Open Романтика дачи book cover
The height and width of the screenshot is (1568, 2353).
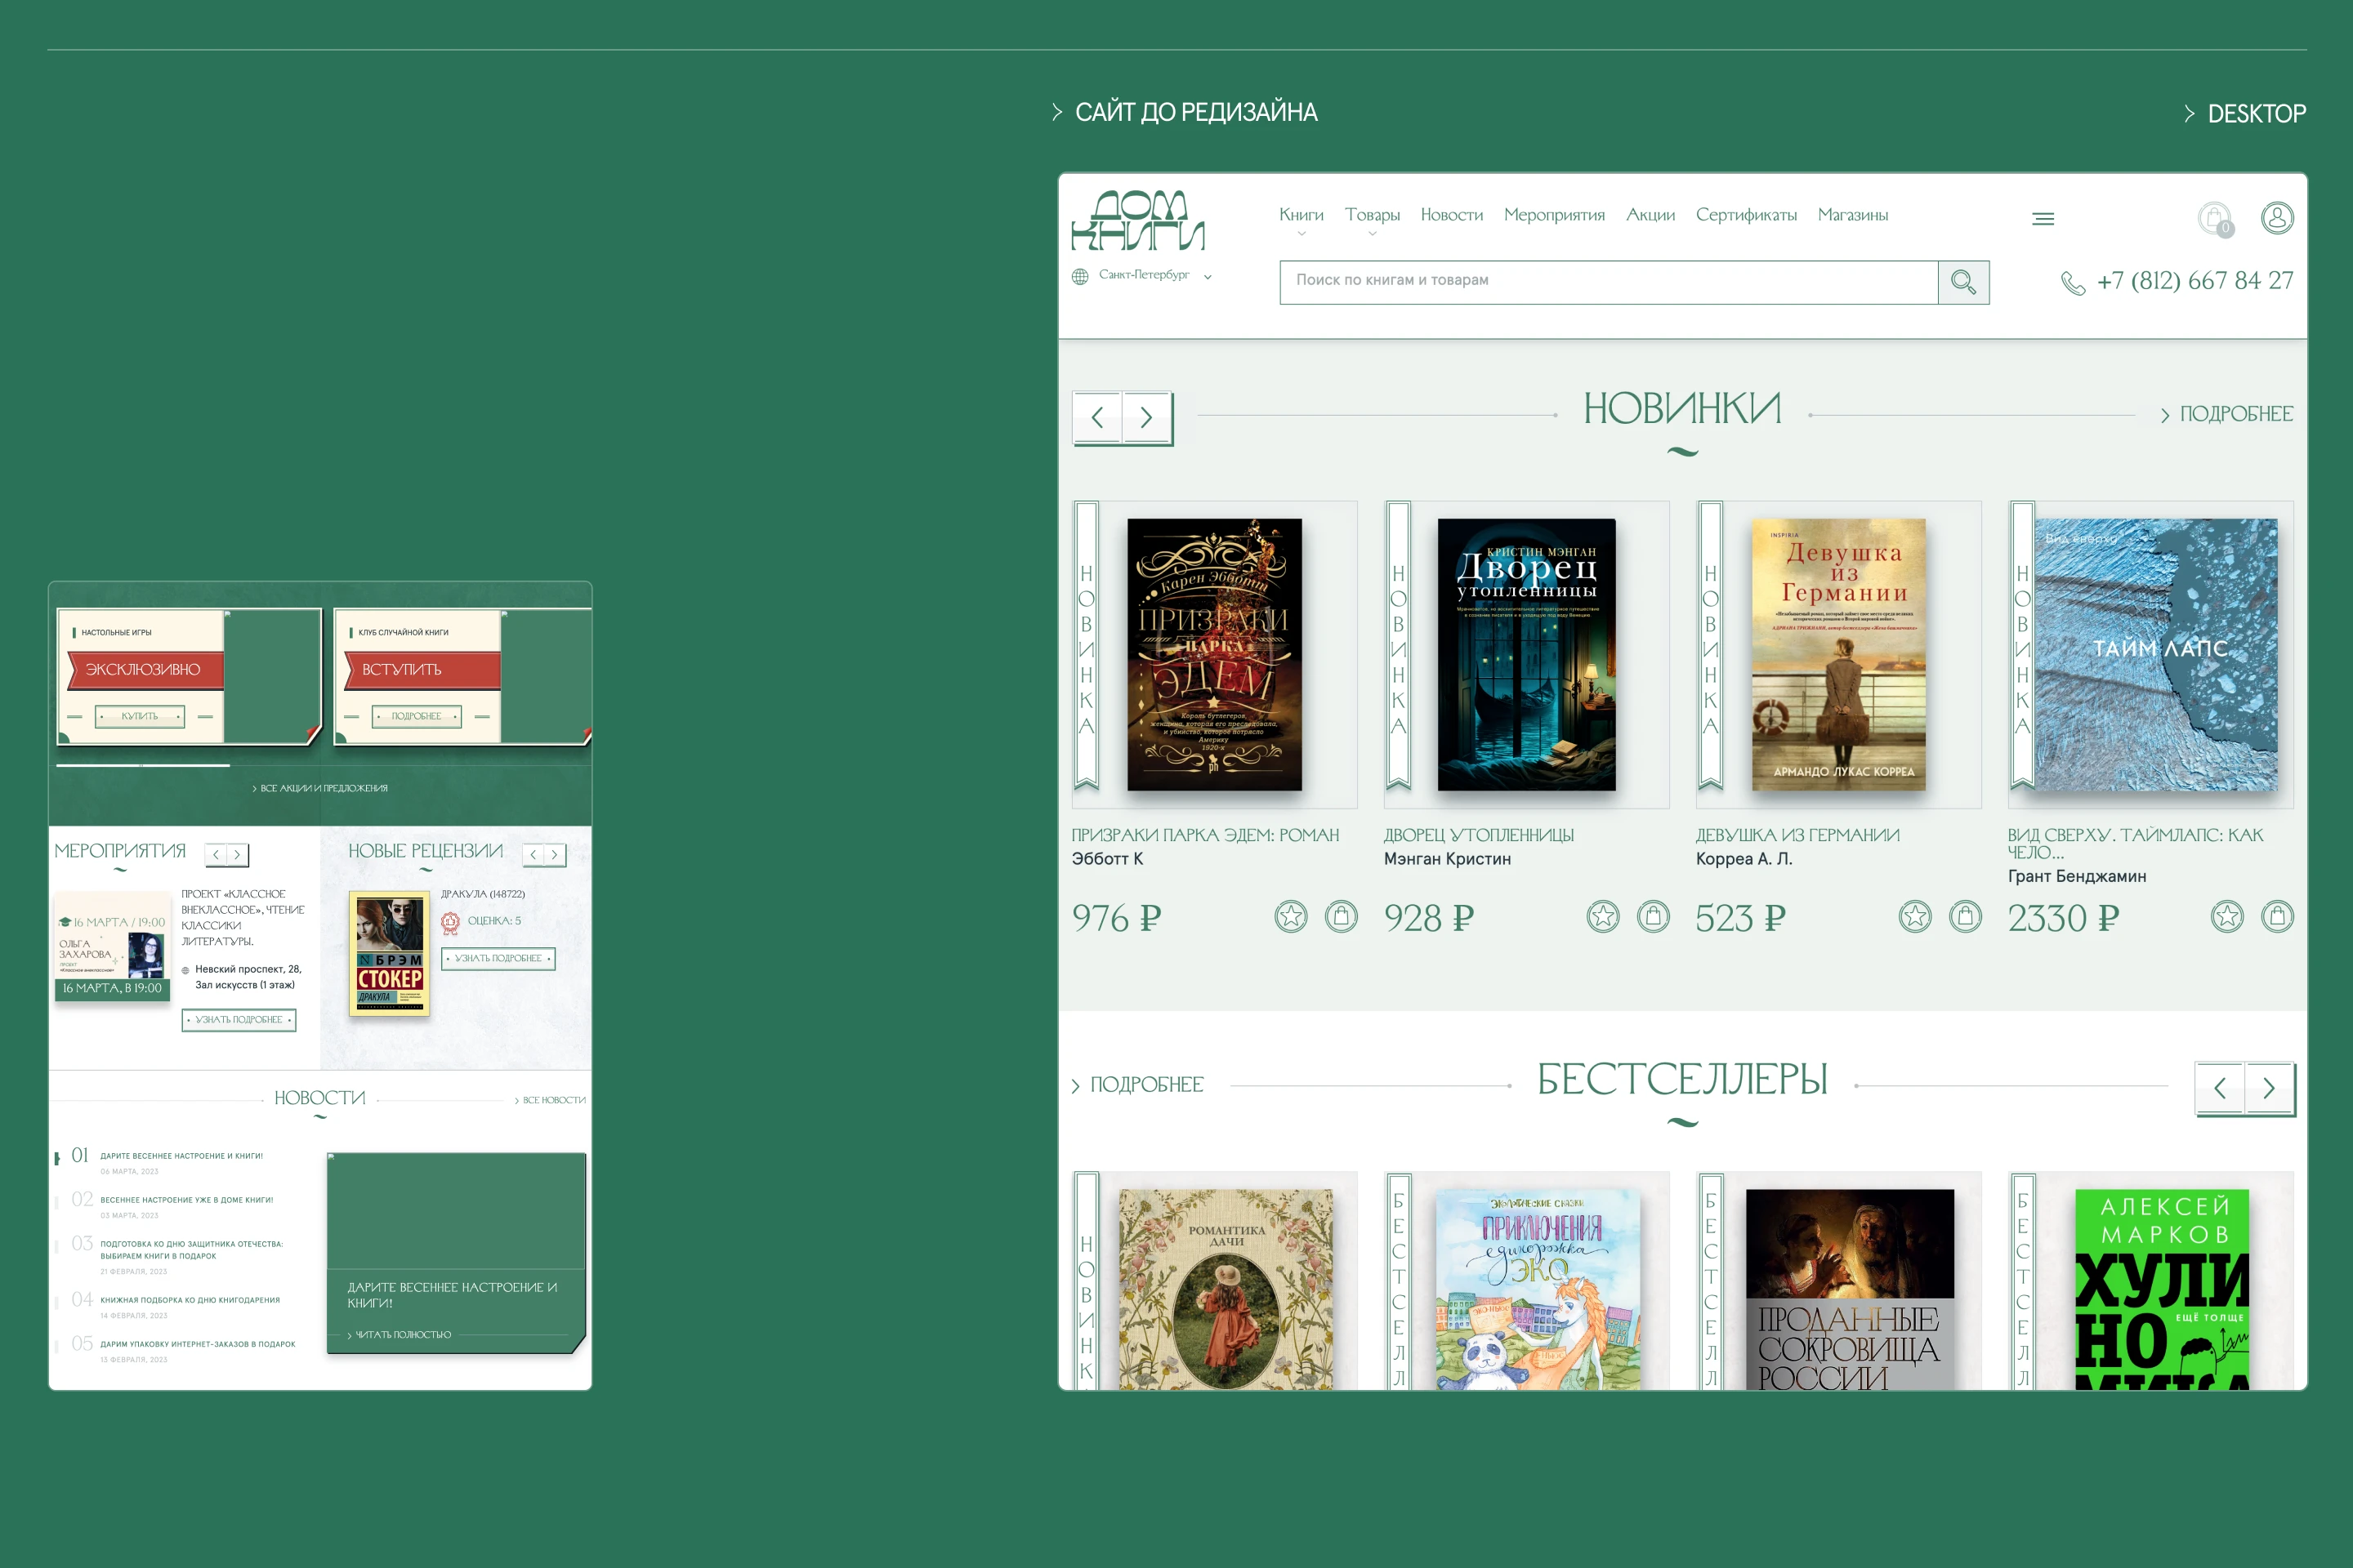coord(1226,1290)
